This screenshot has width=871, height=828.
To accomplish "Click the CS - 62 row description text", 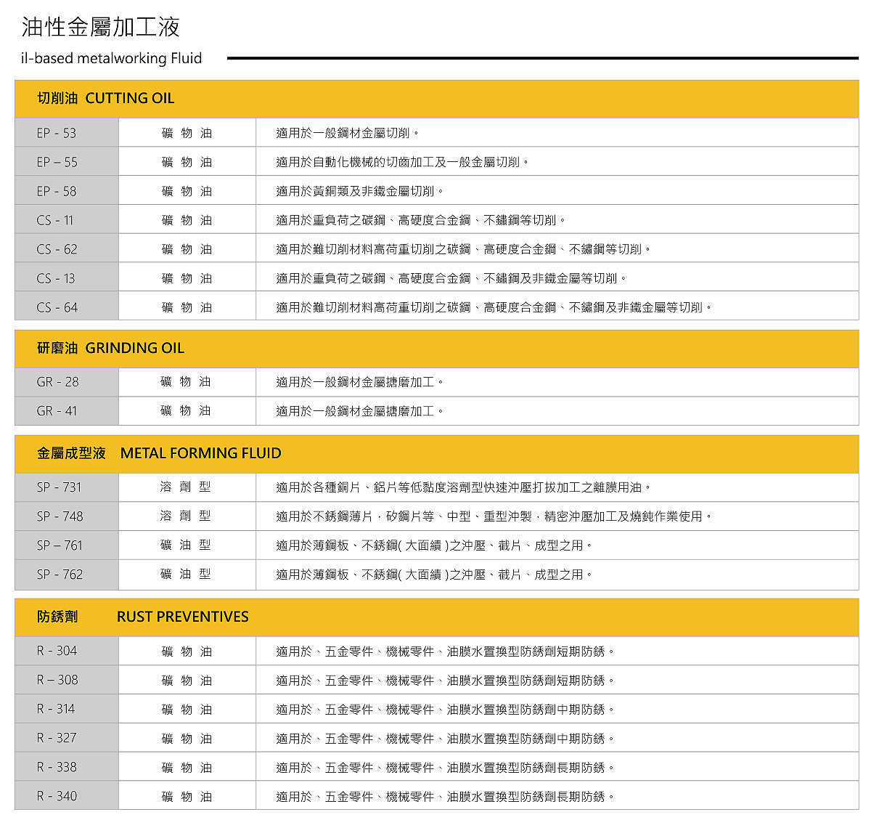I will 464,249.
